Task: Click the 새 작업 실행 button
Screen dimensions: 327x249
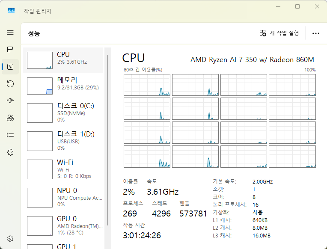Action: (x=279, y=33)
